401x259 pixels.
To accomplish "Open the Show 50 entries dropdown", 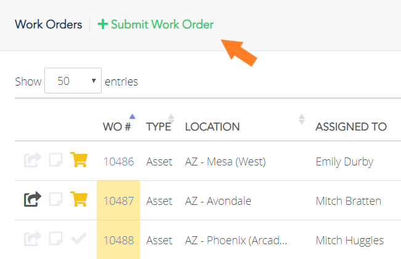I will pyautogui.click(x=73, y=81).
